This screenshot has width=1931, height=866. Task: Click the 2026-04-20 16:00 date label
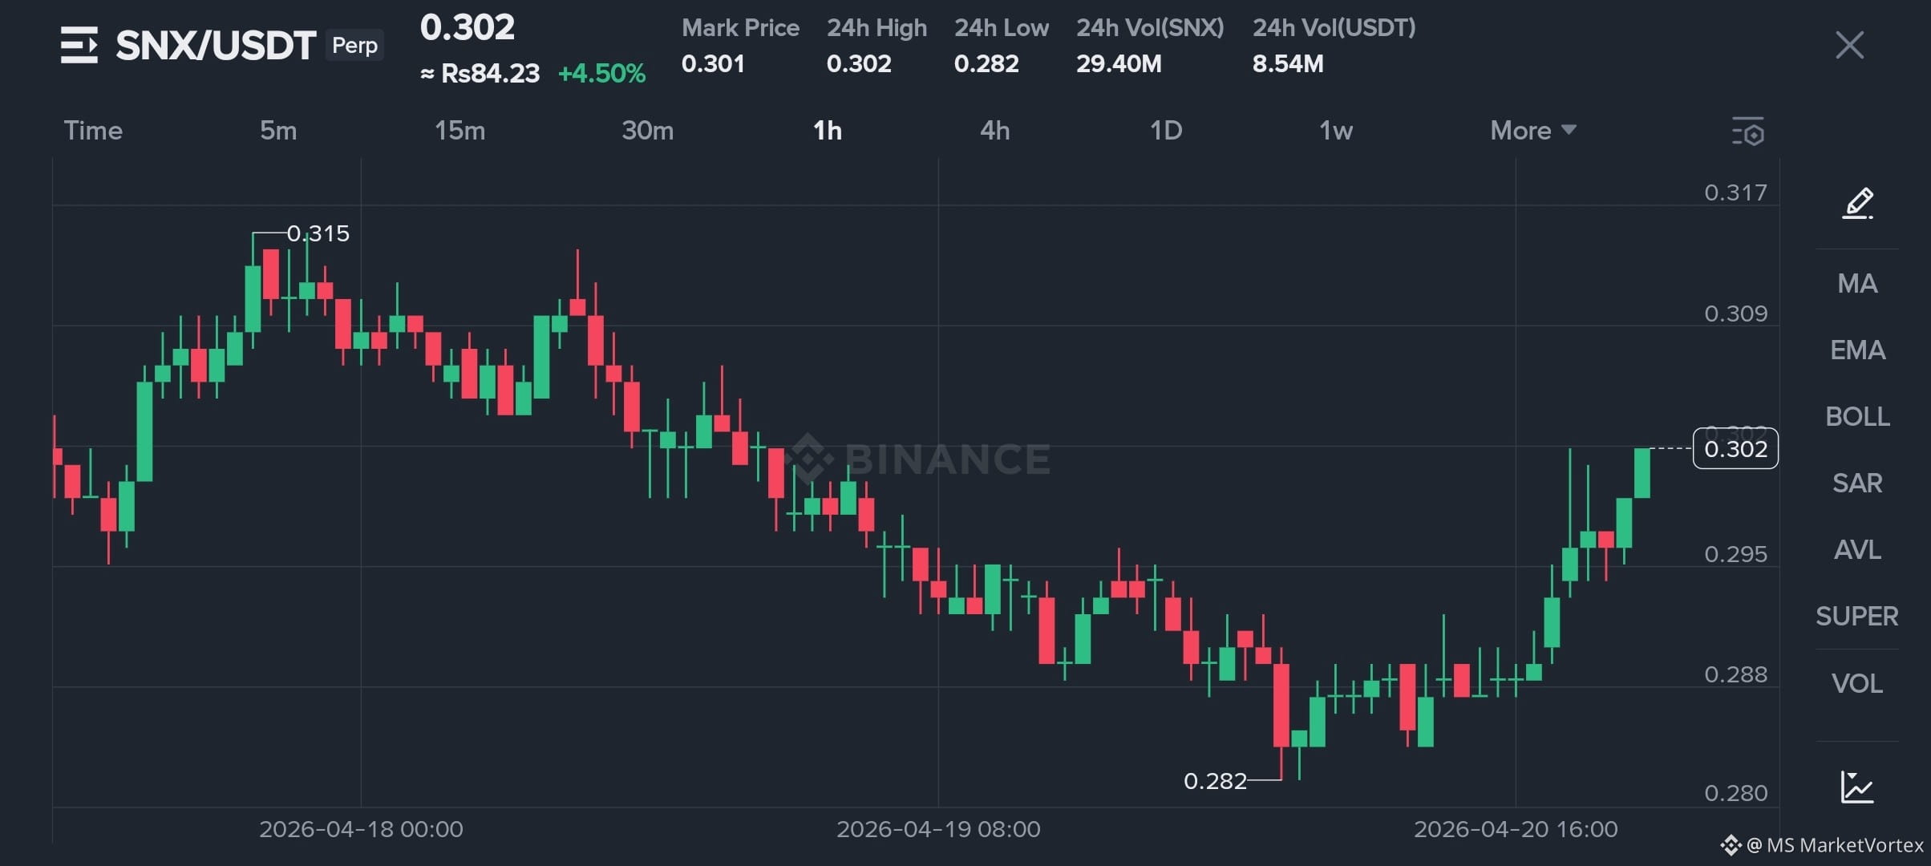(x=1516, y=829)
